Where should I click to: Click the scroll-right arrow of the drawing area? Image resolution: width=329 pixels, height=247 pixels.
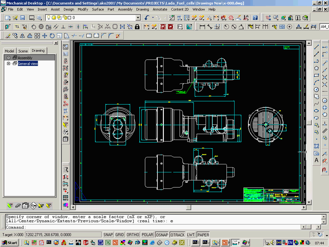pyautogui.click(x=304, y=207)
